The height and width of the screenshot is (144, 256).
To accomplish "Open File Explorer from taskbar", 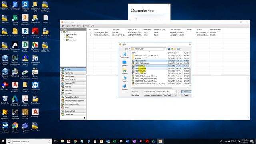I will [x=62, y=141].
